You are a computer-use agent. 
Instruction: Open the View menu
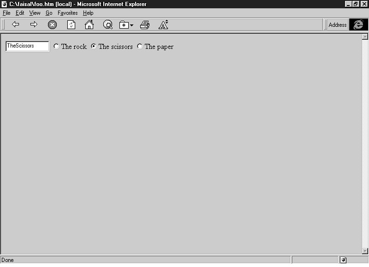[35, 13]
